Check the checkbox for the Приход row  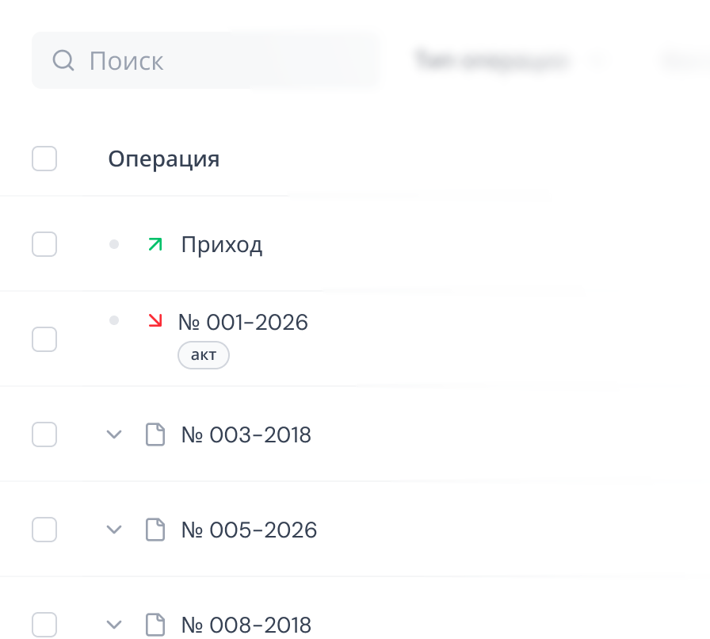coord(44,244)
